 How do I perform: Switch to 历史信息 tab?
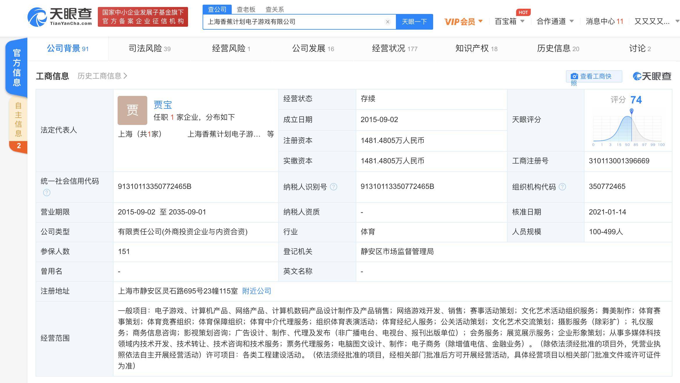click(558, 49)
